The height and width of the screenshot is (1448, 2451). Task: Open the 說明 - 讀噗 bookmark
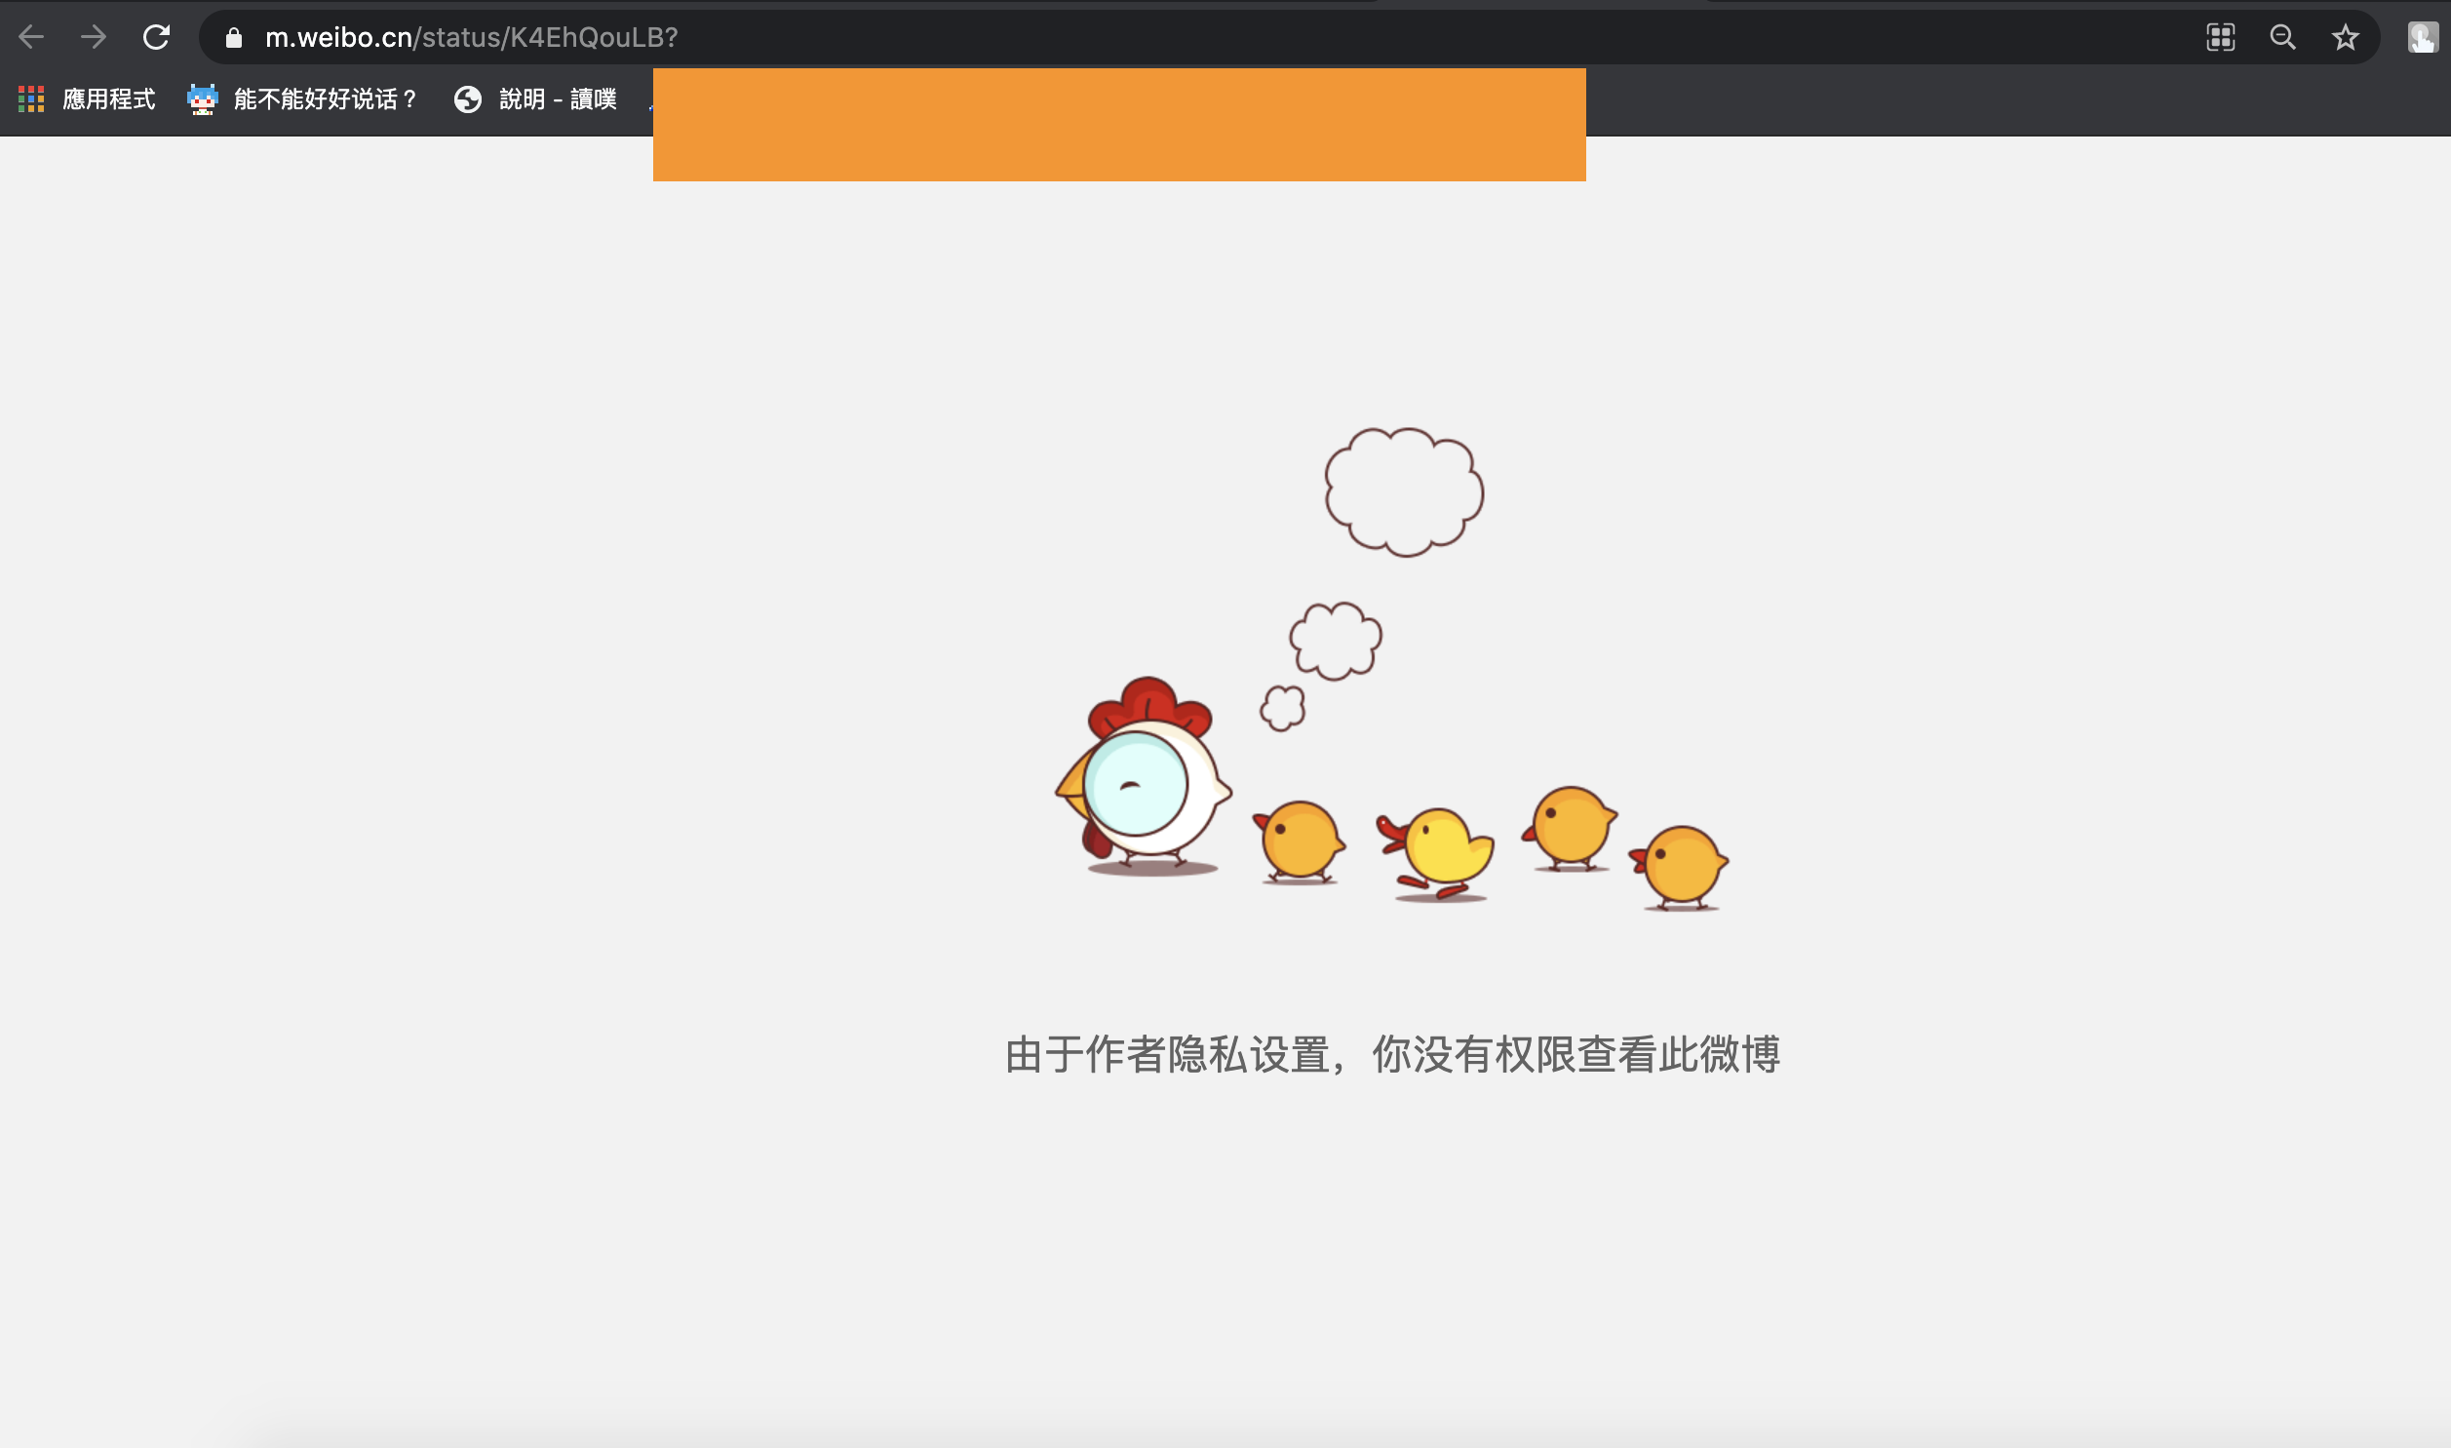535,98
